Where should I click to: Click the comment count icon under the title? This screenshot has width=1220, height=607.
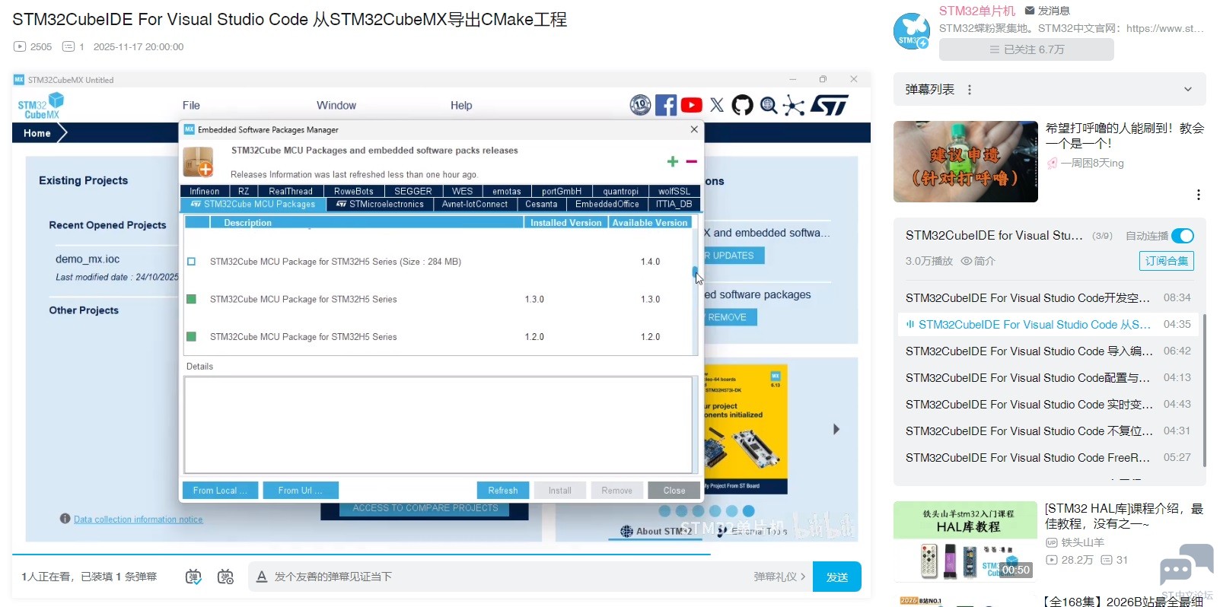pos(68,46)
